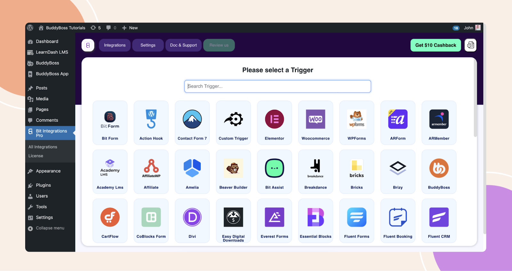Click the WordPress logo in admin bar
The image size is (512, 271).
tap(30, 28)
